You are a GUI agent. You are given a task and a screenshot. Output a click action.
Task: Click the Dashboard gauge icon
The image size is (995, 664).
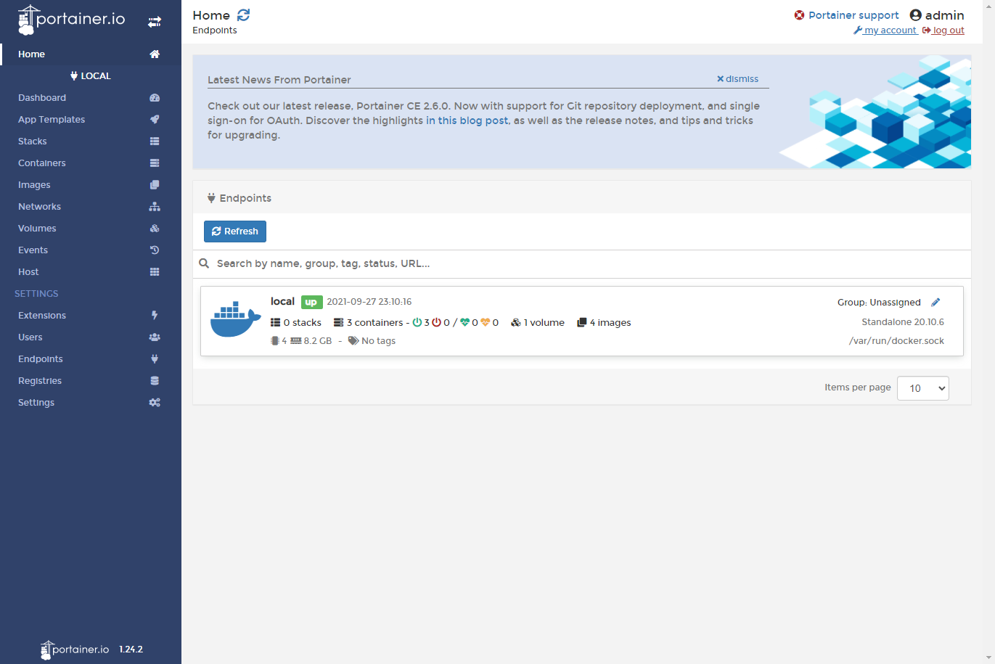click(155, 98)
